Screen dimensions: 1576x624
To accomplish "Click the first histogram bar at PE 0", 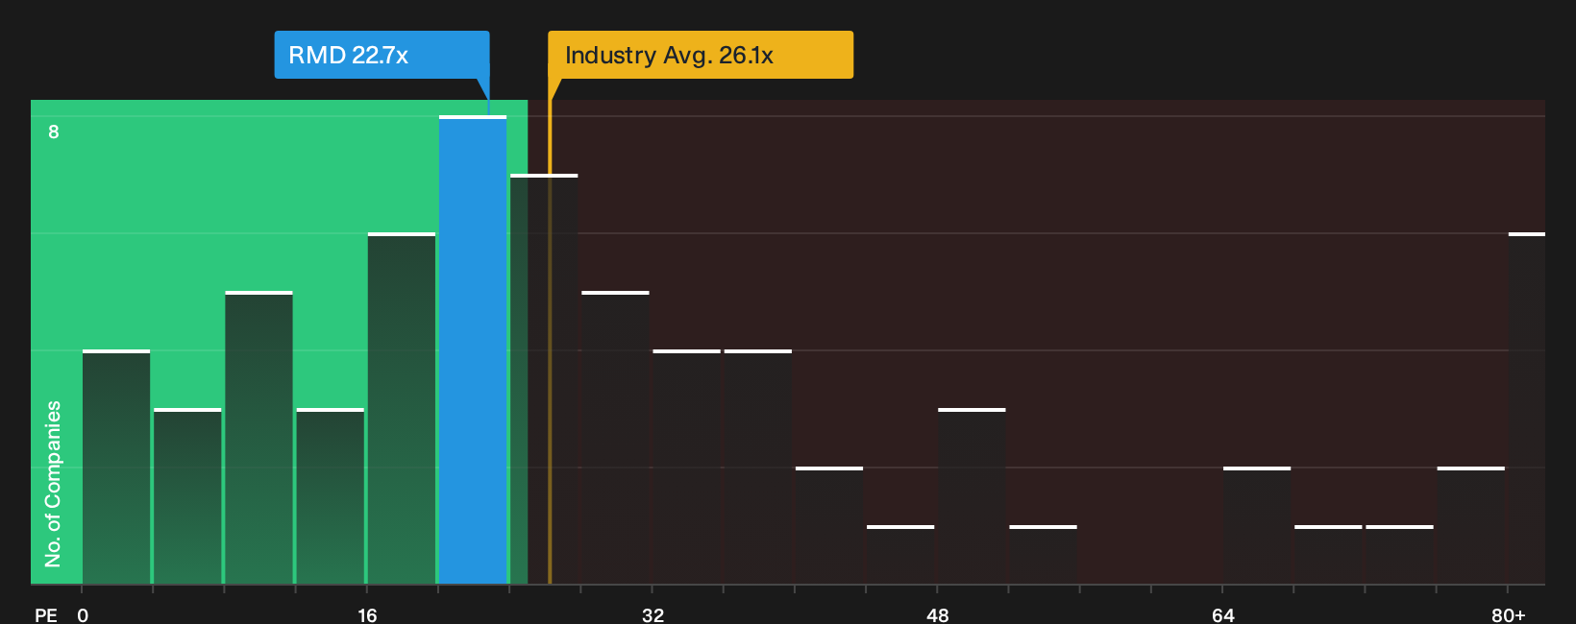I will [116, 467].
